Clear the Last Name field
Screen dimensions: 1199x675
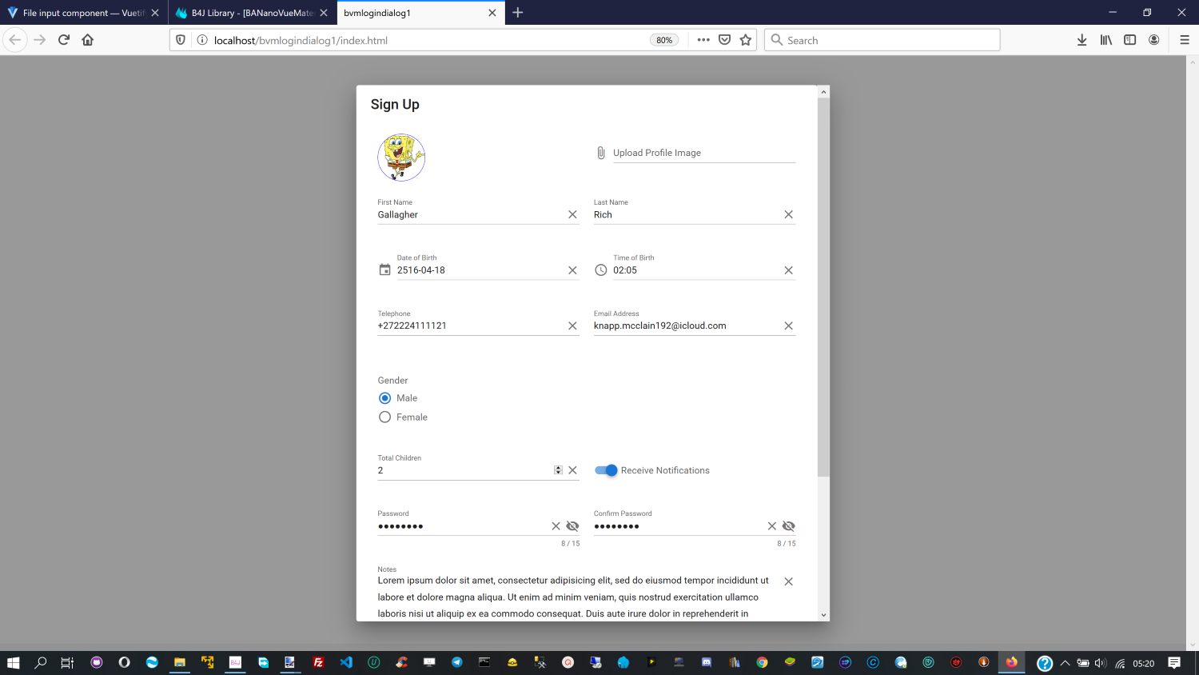pos(788,214)
